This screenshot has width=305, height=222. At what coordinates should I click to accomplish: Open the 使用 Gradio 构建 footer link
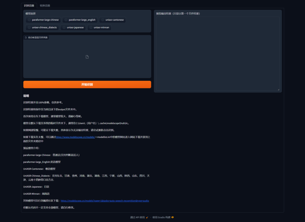(161, 217)
